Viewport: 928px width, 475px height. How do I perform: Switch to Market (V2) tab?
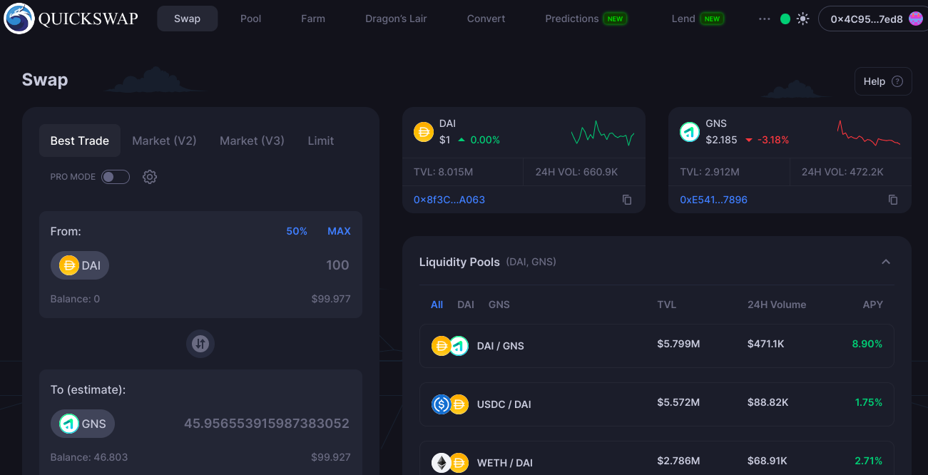point(164,141)
